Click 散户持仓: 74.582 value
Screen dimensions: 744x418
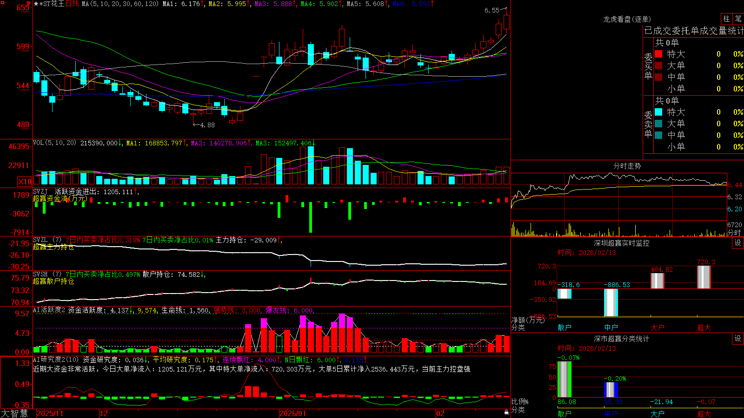click(172, 274)
